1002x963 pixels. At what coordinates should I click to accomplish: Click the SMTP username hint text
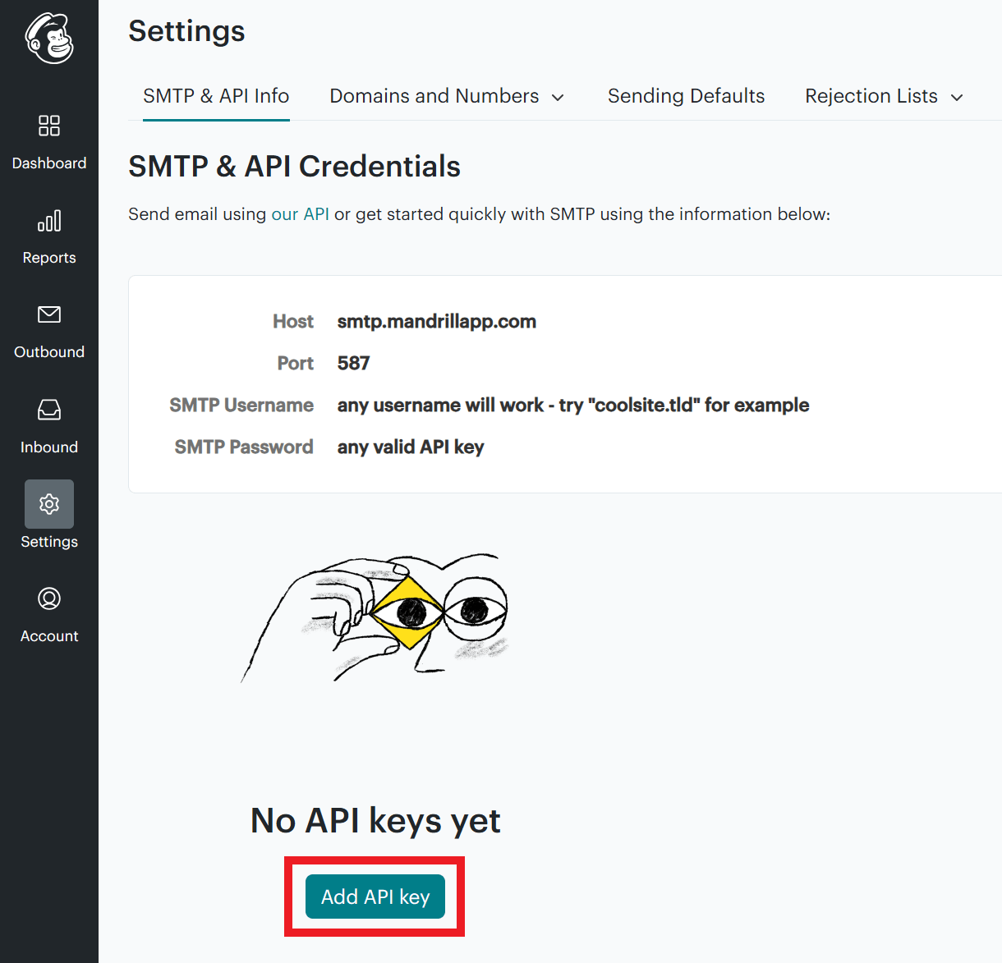click(x=573, y=406)
